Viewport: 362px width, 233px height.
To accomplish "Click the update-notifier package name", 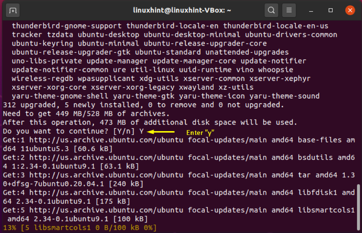I will tap(273, 61).
